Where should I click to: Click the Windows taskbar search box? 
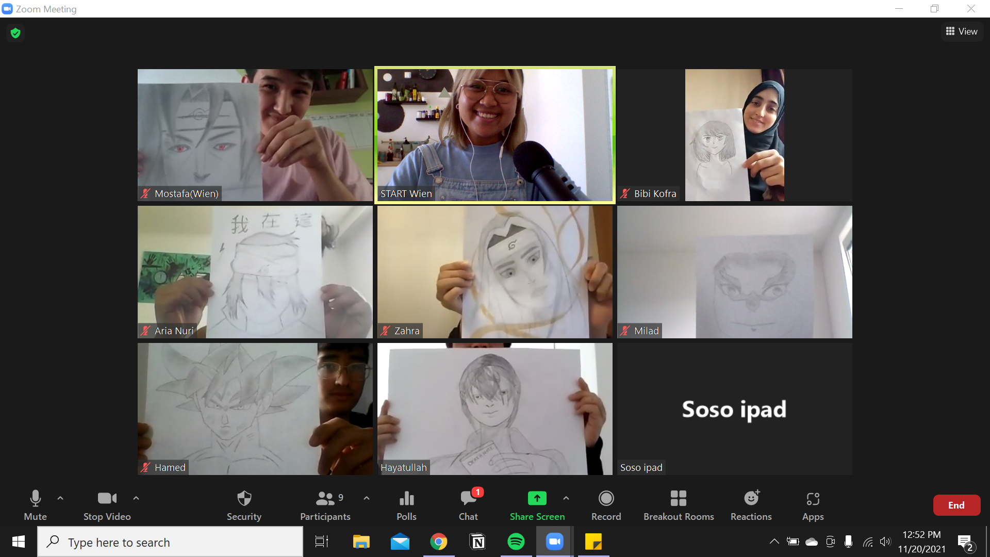(170, 542)
